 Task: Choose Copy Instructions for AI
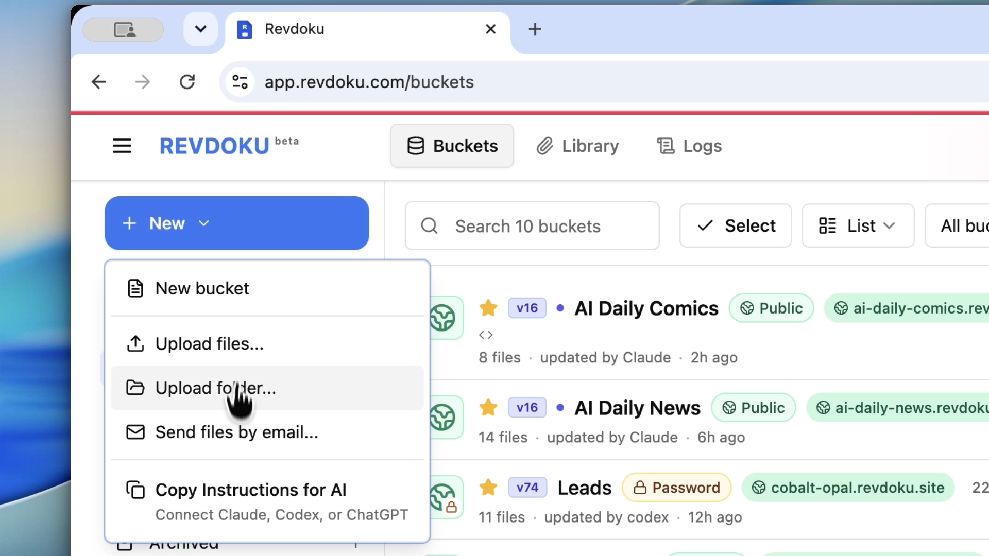267,500
